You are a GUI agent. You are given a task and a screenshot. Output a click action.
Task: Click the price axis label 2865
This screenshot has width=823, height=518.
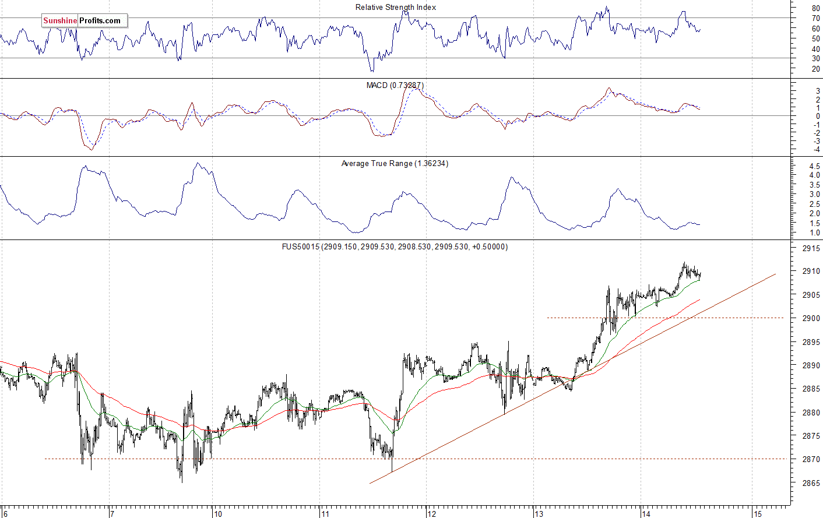click(x=811, y=484)
